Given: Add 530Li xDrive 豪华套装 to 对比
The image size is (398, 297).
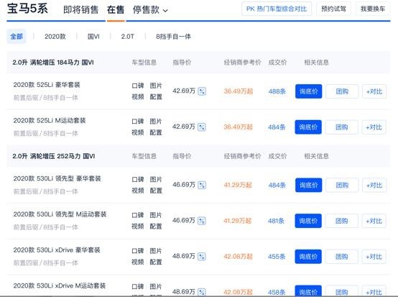Looking at the screenshot, I should (374, 257).
